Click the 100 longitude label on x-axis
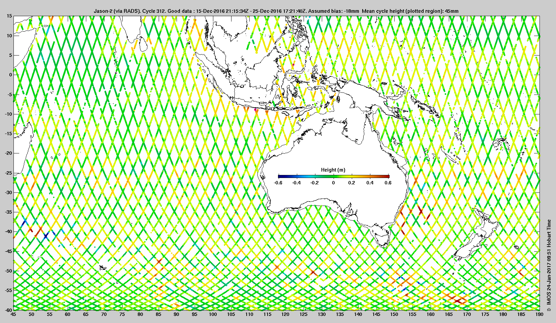556x323 pixels. (213, 315)
